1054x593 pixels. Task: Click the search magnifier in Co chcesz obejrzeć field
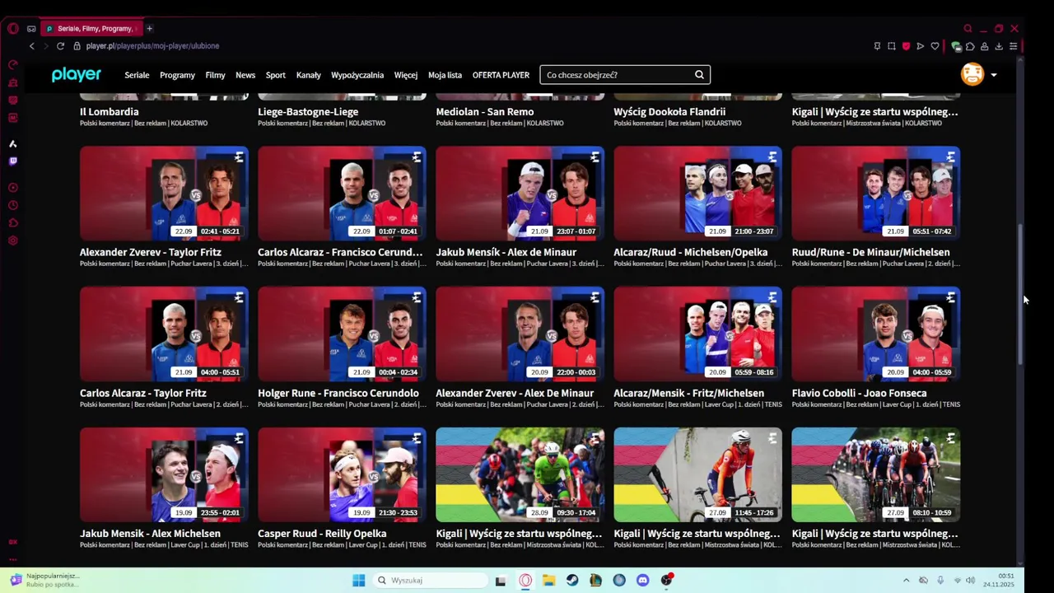(x=699, y=75)
